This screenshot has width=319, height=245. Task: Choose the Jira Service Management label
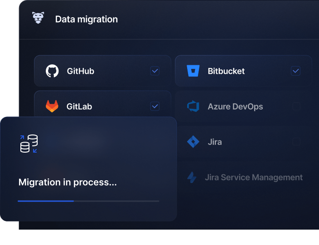253,178
